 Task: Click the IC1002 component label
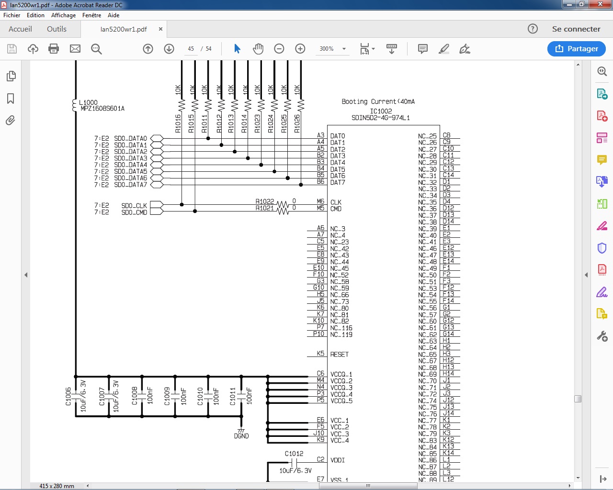point(381,111)
